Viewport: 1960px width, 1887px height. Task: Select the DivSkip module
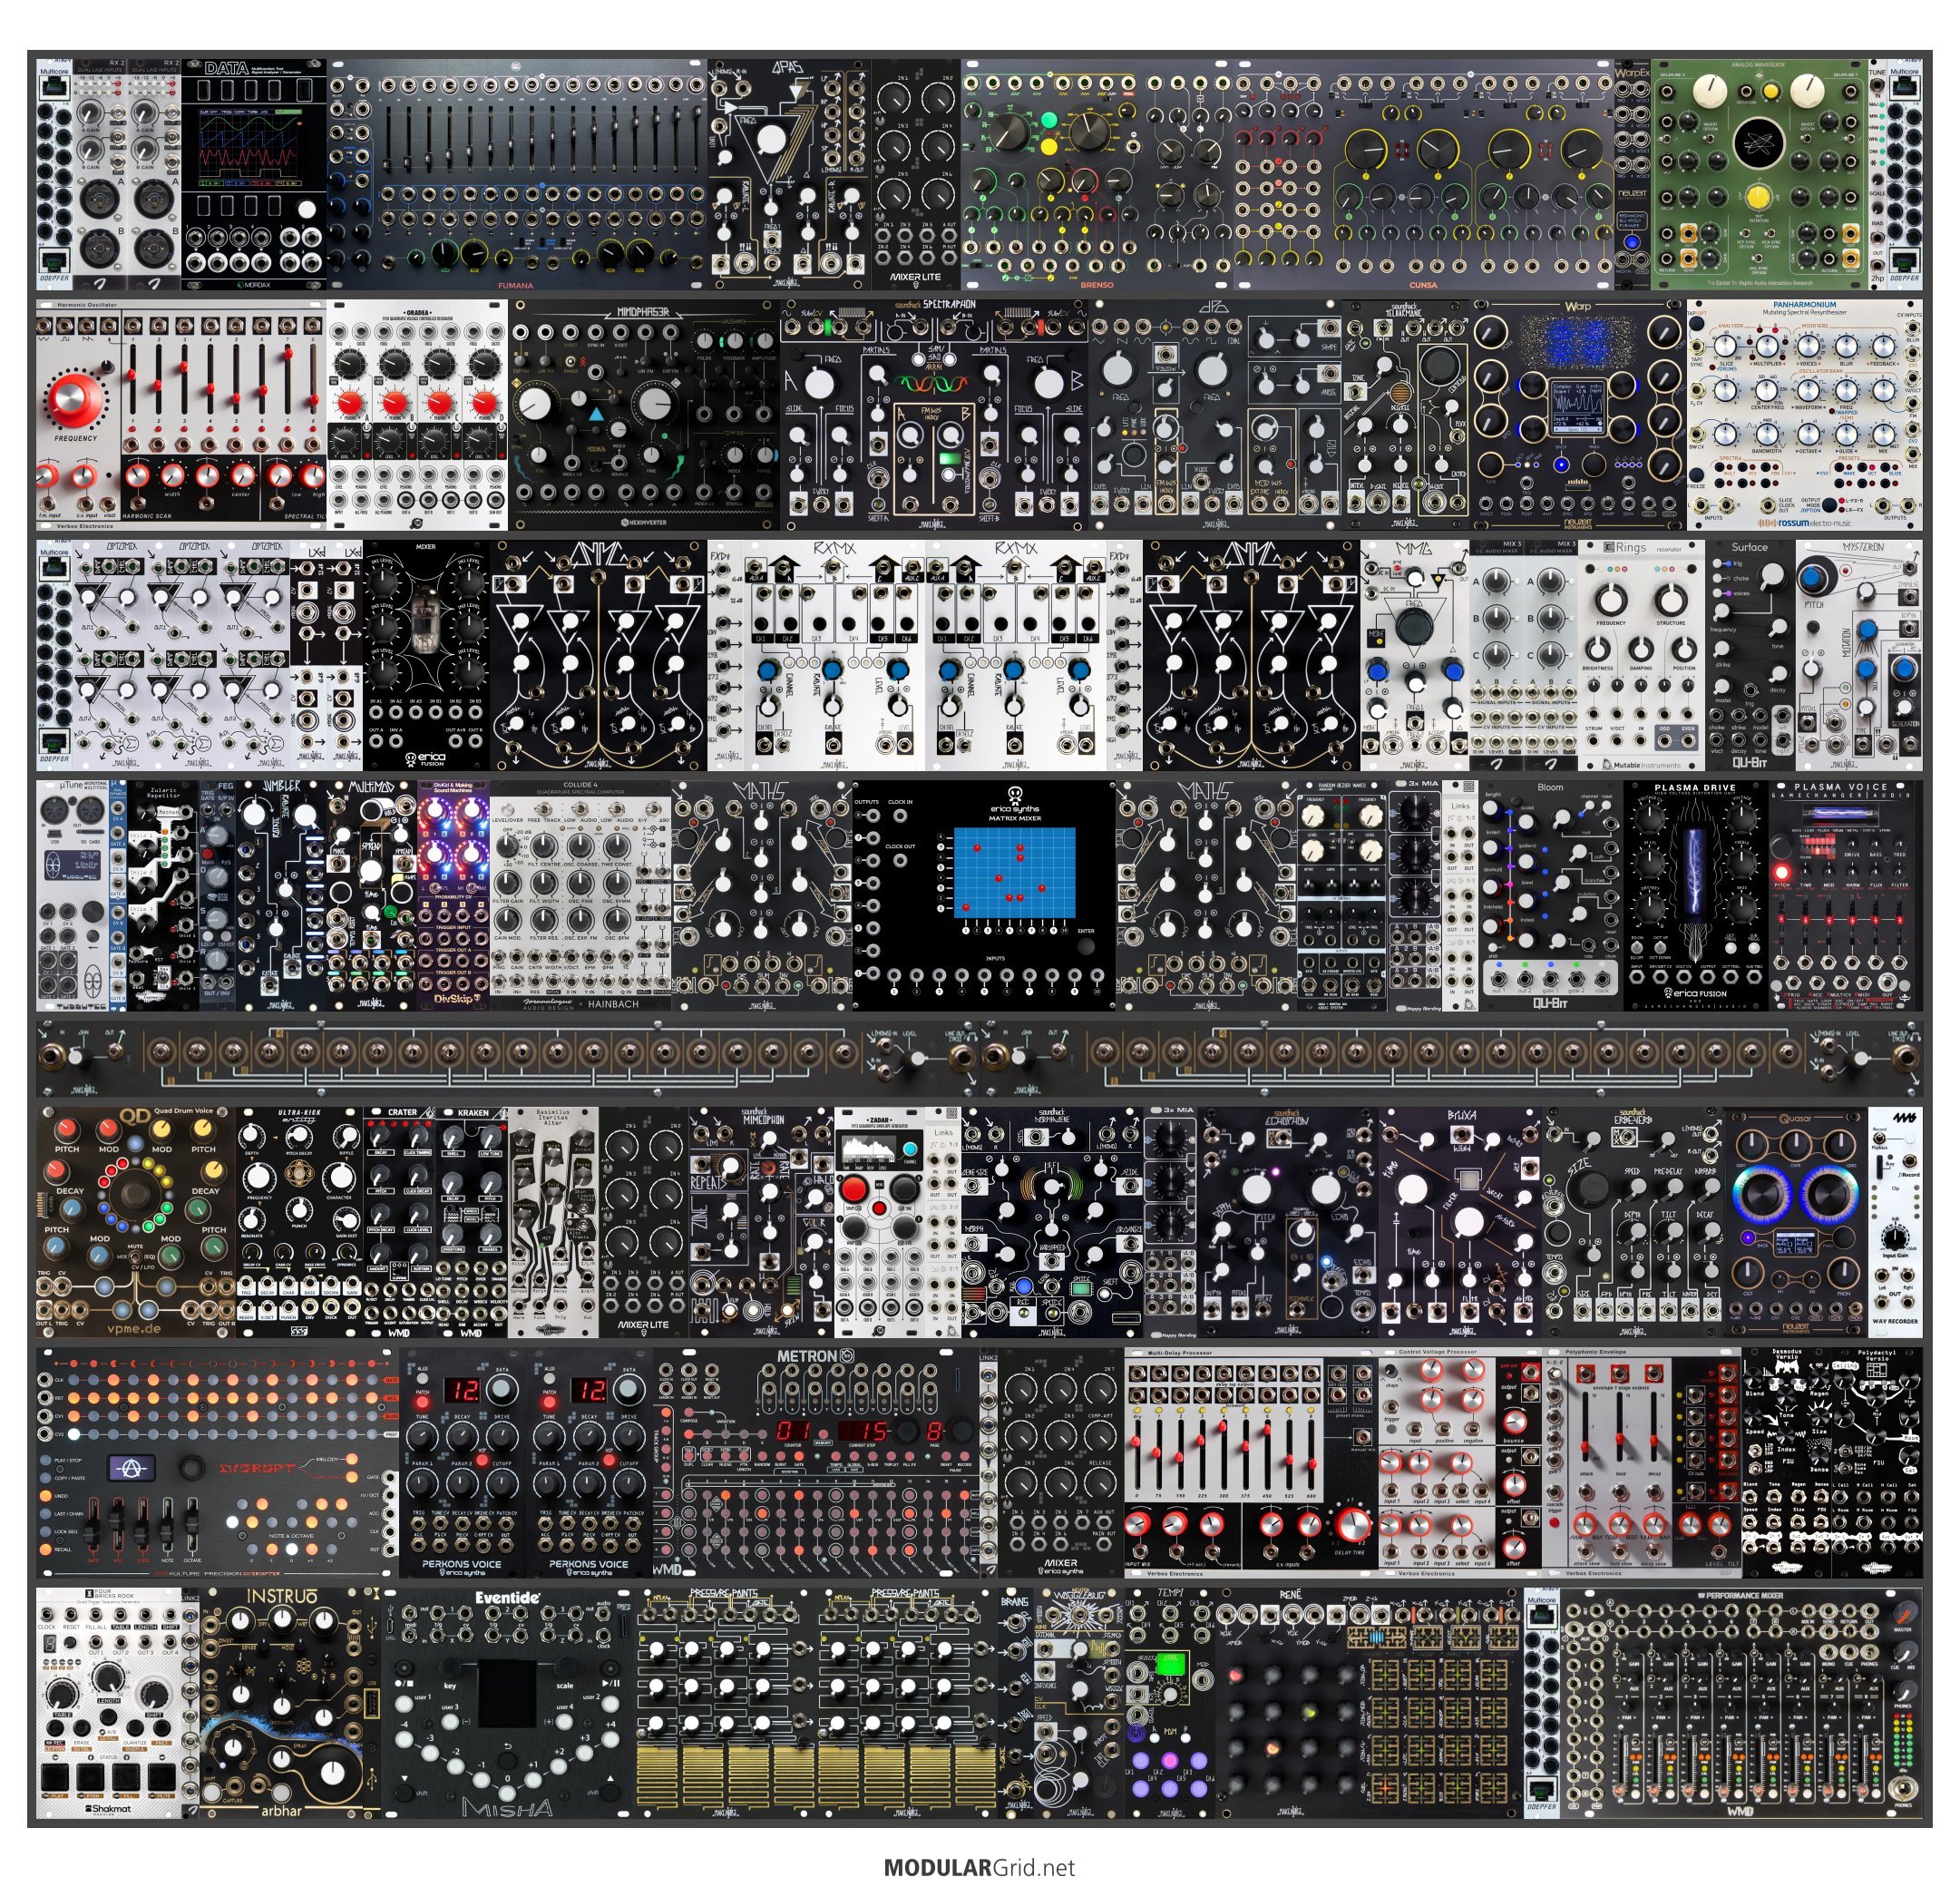pyautogui.click(x=453, y=896)
